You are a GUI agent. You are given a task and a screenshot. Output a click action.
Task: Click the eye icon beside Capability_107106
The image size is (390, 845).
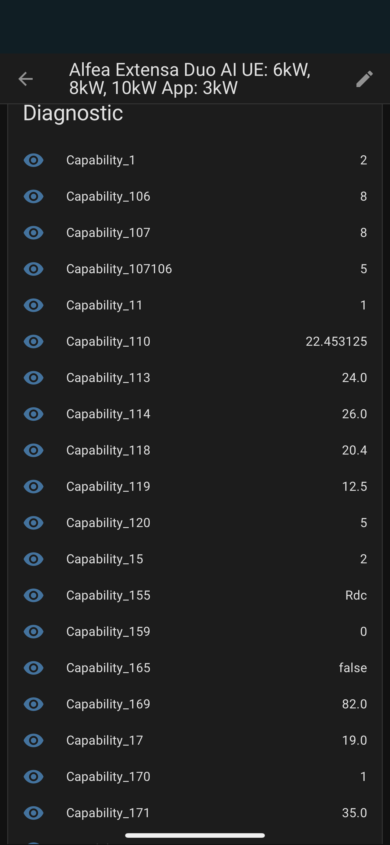[x=34, y=269]
